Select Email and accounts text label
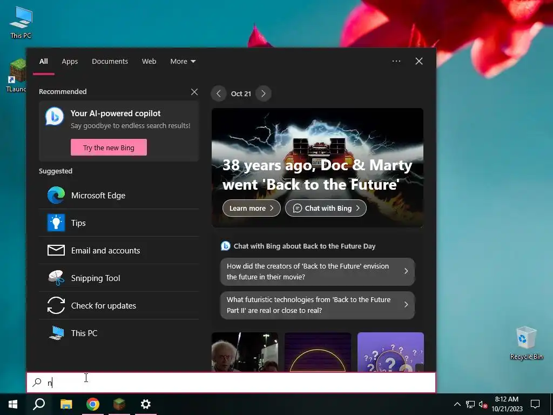Screen dimensions: 553x415 click(x=105, y=251)
